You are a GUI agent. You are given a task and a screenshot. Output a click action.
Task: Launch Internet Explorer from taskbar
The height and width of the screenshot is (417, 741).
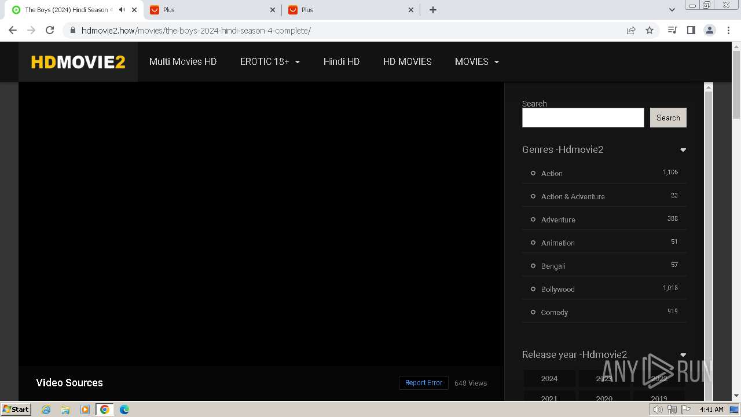tap(46, 409)
